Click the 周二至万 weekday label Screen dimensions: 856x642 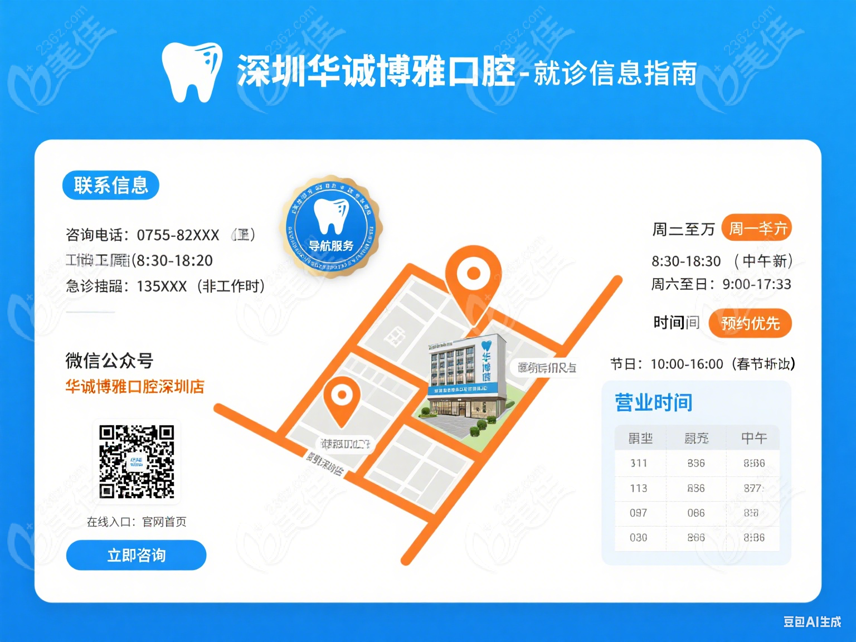[x=684, y=229]
